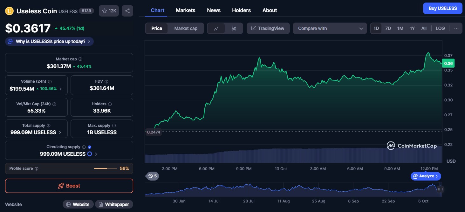Open the Holders tab
This screenshot has width=465, height=212.
click(241, 10)
